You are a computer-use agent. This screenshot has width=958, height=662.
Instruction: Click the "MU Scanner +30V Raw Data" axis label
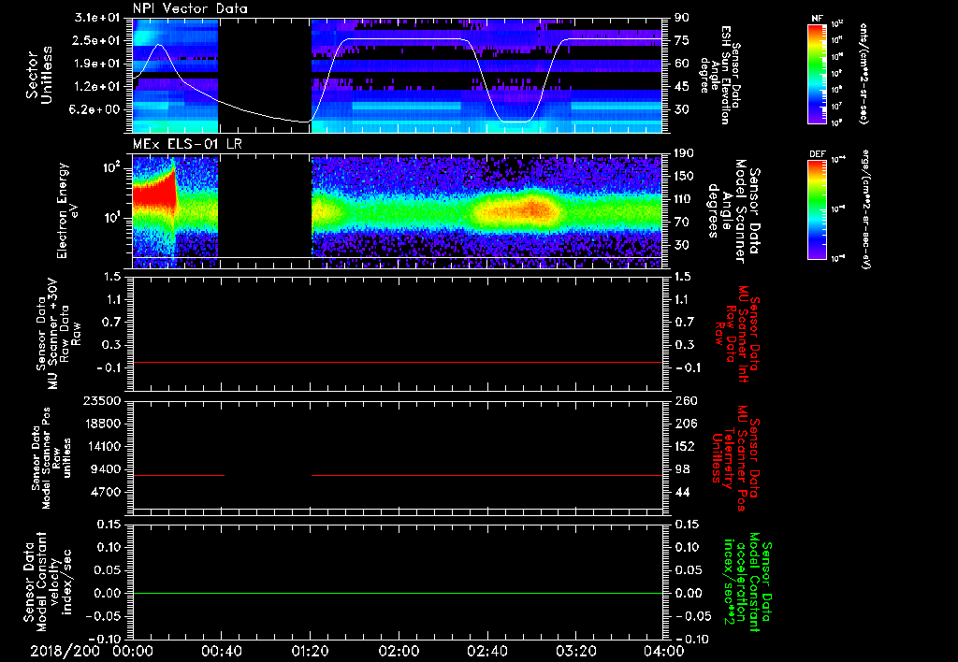58,334
